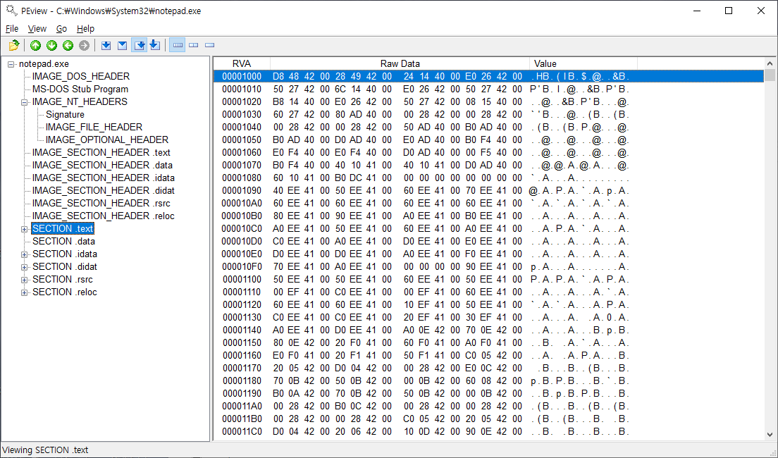The image size is (778, 458).
Task: Select MS-DOS Stub Program in the tree
Action: coord(80,89)
